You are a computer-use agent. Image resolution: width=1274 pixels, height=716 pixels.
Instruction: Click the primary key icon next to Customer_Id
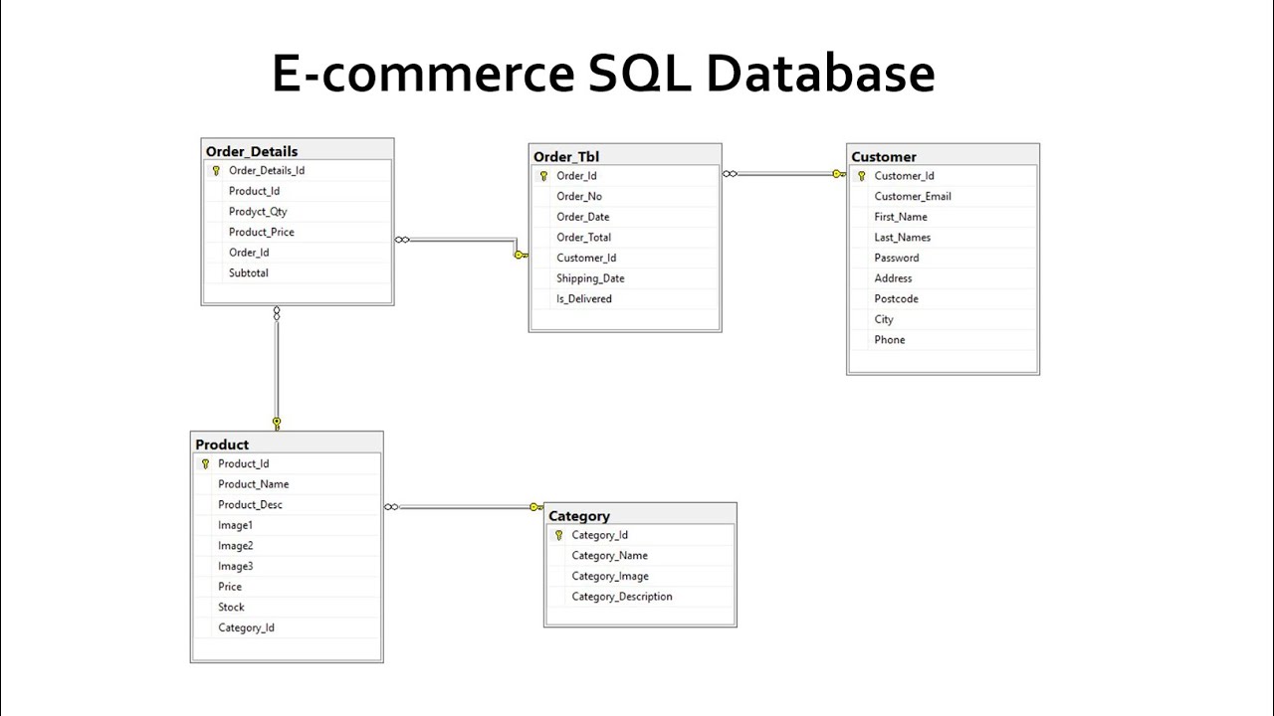coord(860,175)
